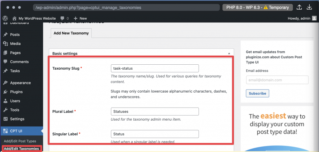
Task: Open Media library from sidebar icon
Action: (x=5, y=44)
